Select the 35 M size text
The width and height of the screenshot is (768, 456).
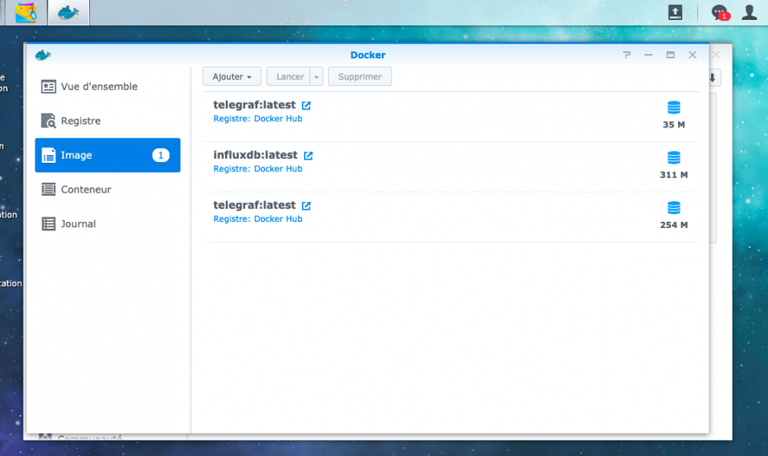click(x=674, y=125)
